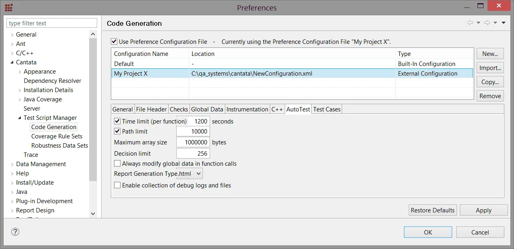Select Help tree item
Image resolution: width=514 pixels, height=249 pixels.
(22, 173)
